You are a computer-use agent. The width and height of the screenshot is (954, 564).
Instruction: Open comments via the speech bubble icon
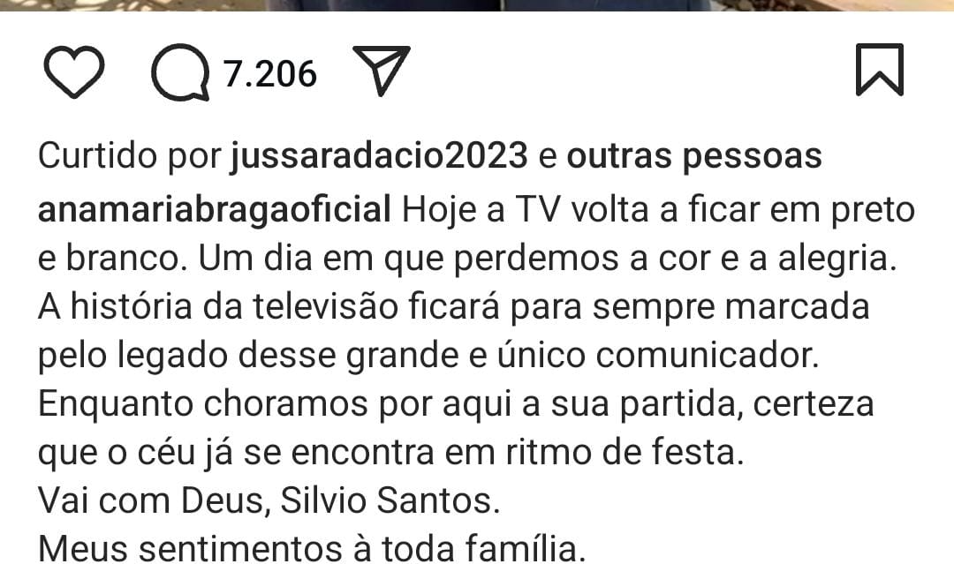[x=181, y=72]
